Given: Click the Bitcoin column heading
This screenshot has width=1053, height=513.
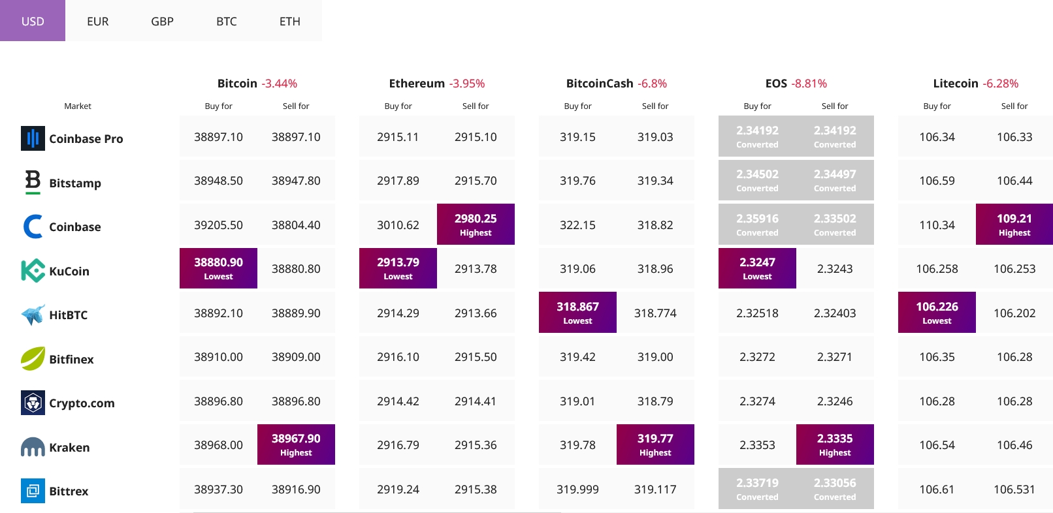Looking at the screenshot, I should pyautogui.click(x=237, y=84).
